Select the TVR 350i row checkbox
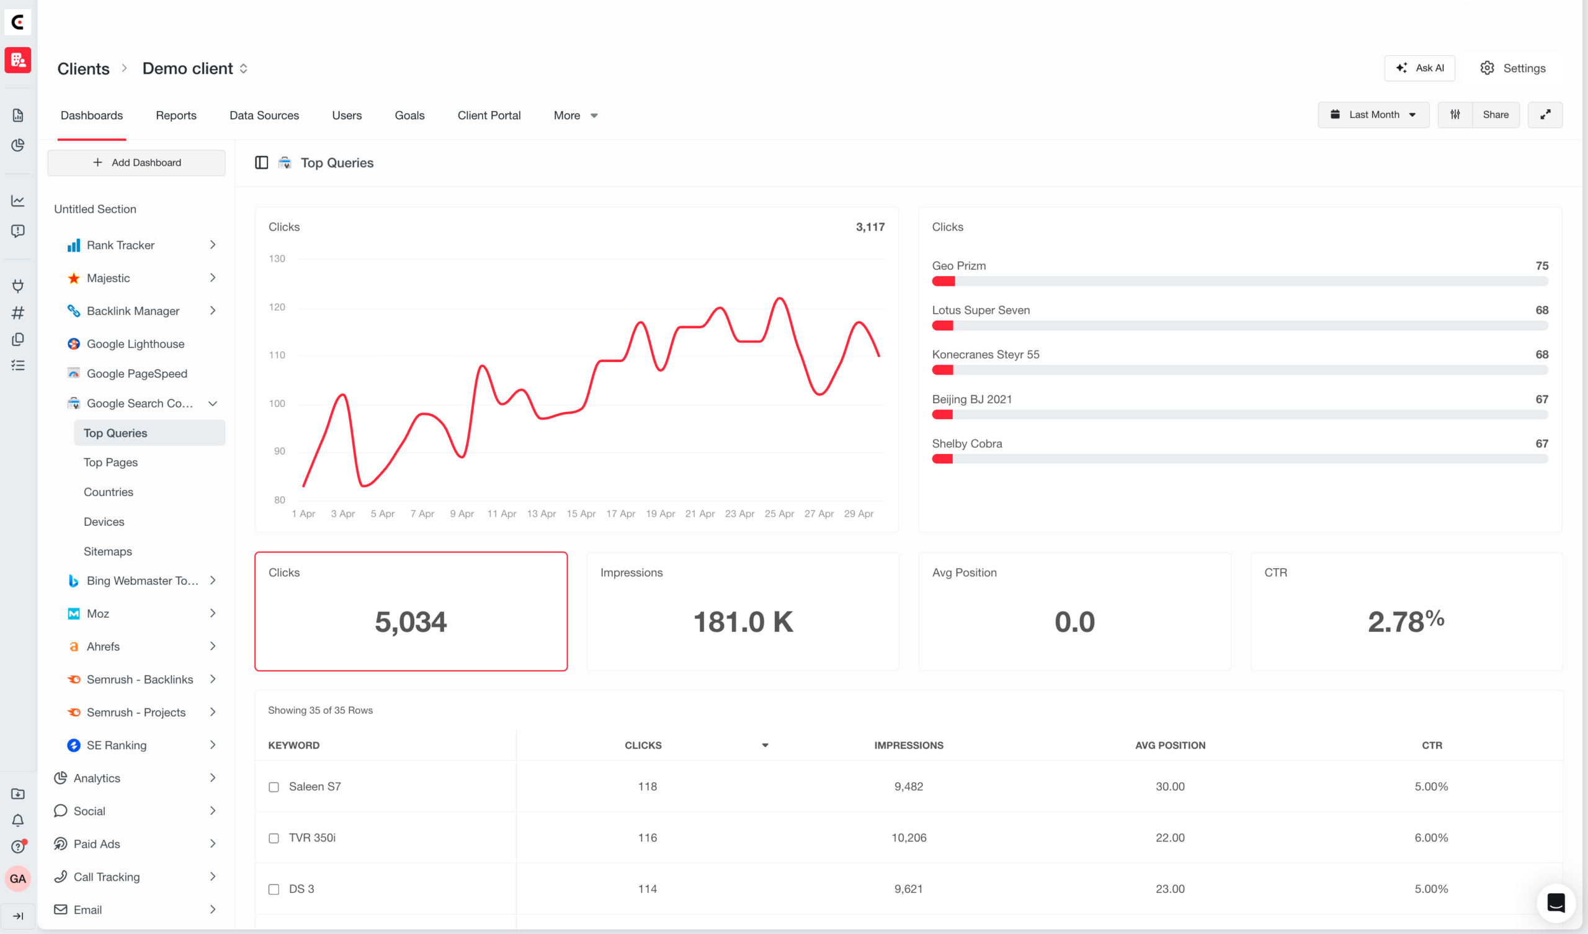 274,838
